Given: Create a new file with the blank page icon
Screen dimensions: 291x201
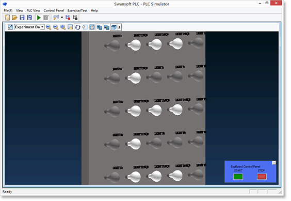Looking at the screenshot, I should point(7,18).
